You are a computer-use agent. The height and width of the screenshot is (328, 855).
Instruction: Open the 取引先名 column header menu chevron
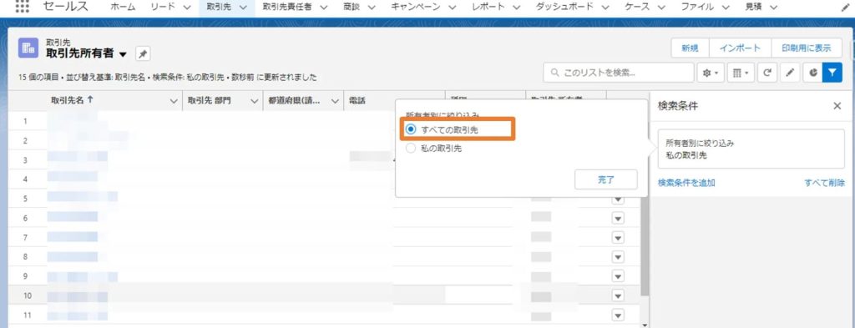point(174,101)
